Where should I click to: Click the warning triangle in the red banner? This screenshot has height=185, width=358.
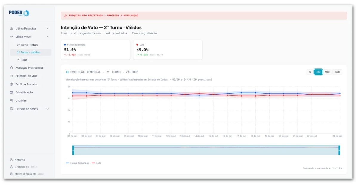tap(66, 16)
